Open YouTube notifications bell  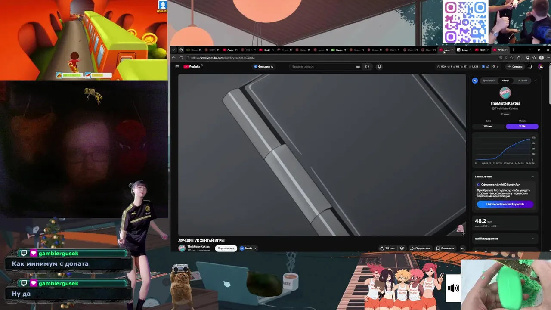click(x=530, y=67)
